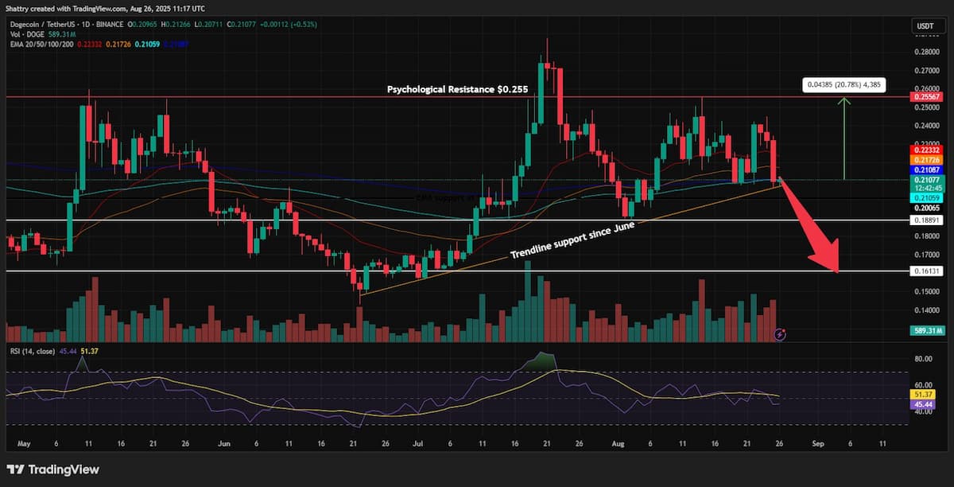
Task: Click RSI (14, close) indicator legend
Action: tap(33, 353)
